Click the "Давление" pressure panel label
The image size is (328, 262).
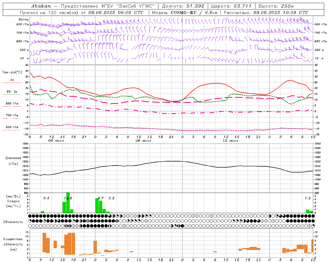click(x=13, y=158)
